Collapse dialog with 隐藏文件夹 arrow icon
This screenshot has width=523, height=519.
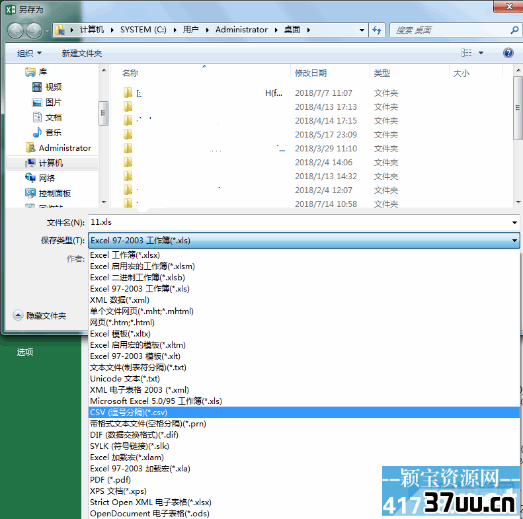(18, 315)
